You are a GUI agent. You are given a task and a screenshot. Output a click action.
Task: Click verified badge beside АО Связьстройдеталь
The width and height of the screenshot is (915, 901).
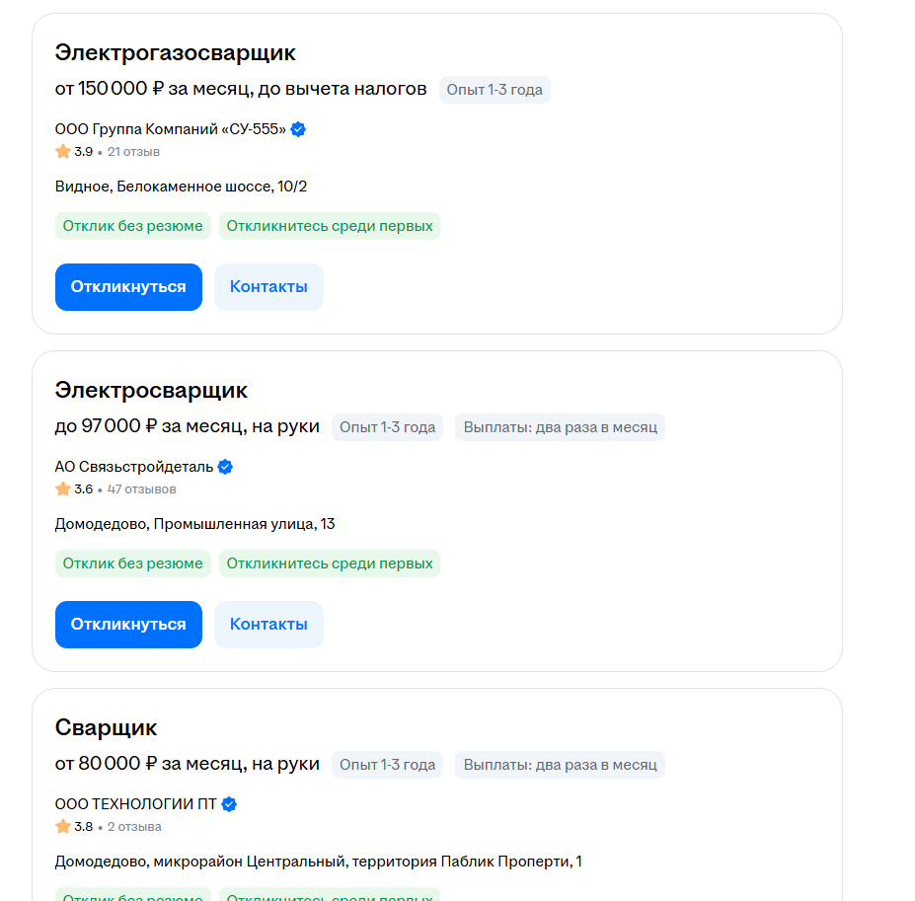tap(225, 467)
